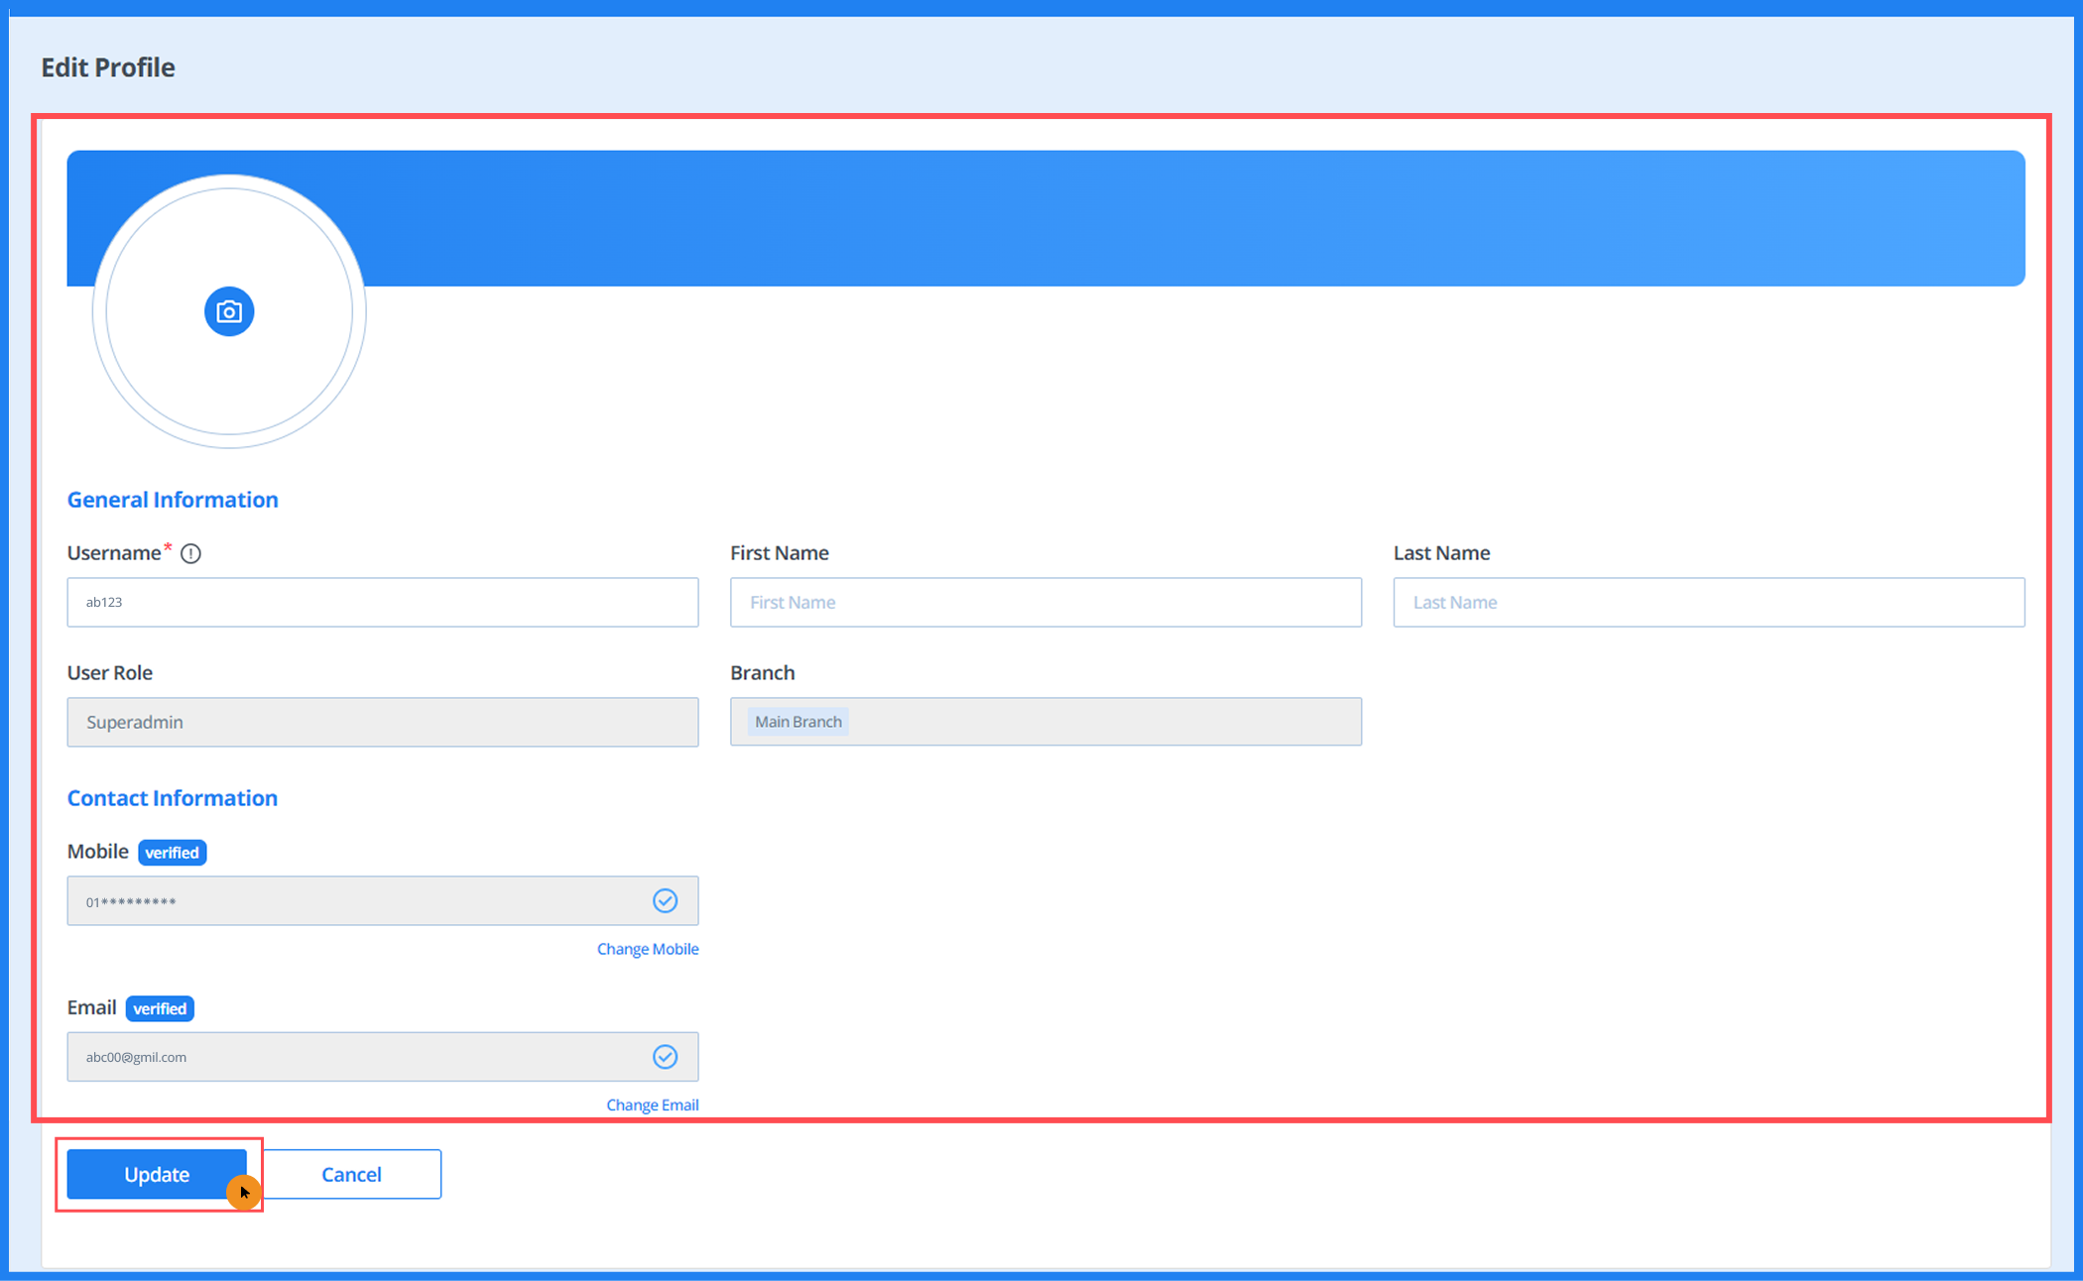Click the orange cursor marker near Update
This screenshot has height=1281, width=2083.
click(x=244, y=1192)
